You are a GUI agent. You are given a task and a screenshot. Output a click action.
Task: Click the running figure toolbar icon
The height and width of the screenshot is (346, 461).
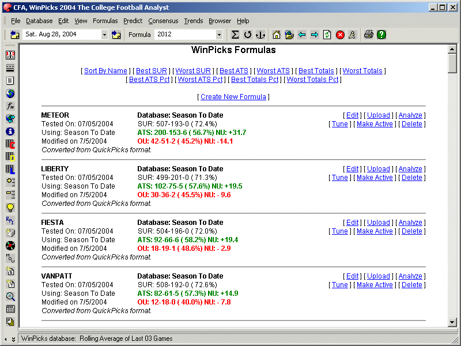(352, 35)
